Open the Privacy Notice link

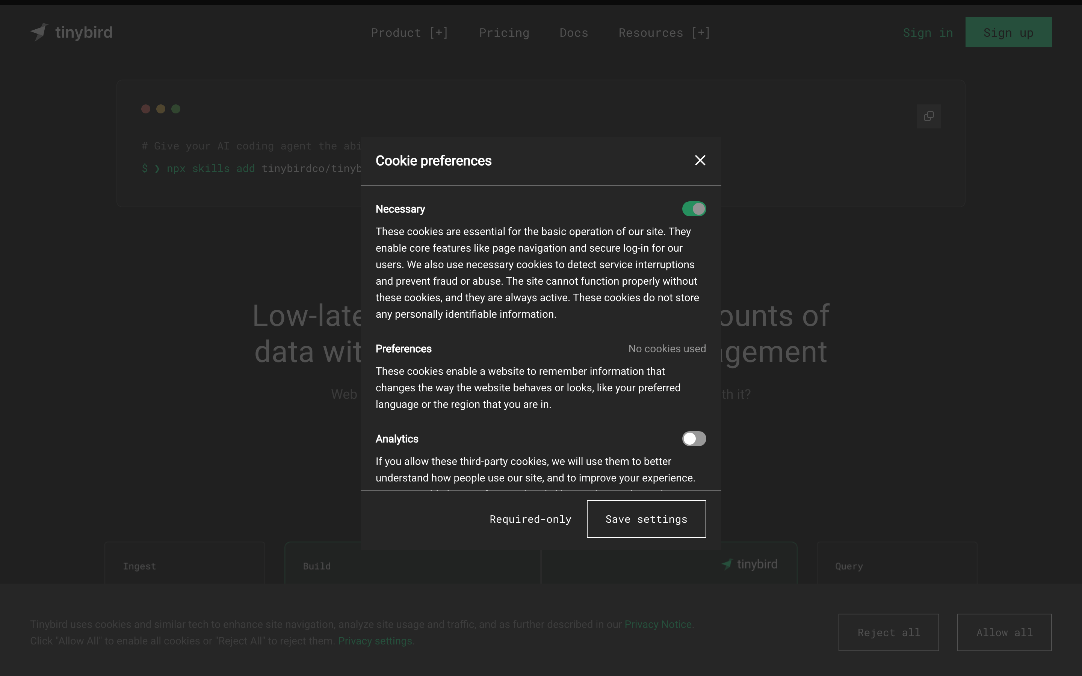coord(658,624)
